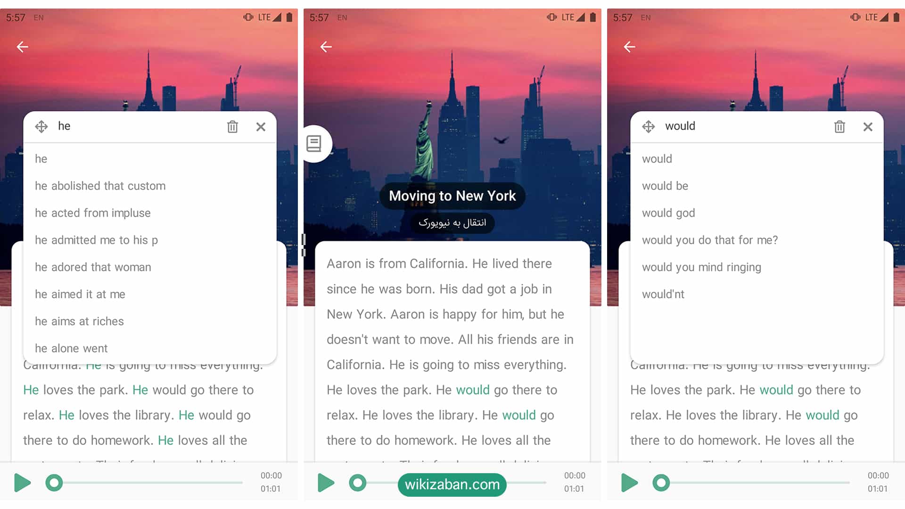Click the search/move icon in left panel
The height and width of the screenshot is (509, 905).
tap(41, 127)
